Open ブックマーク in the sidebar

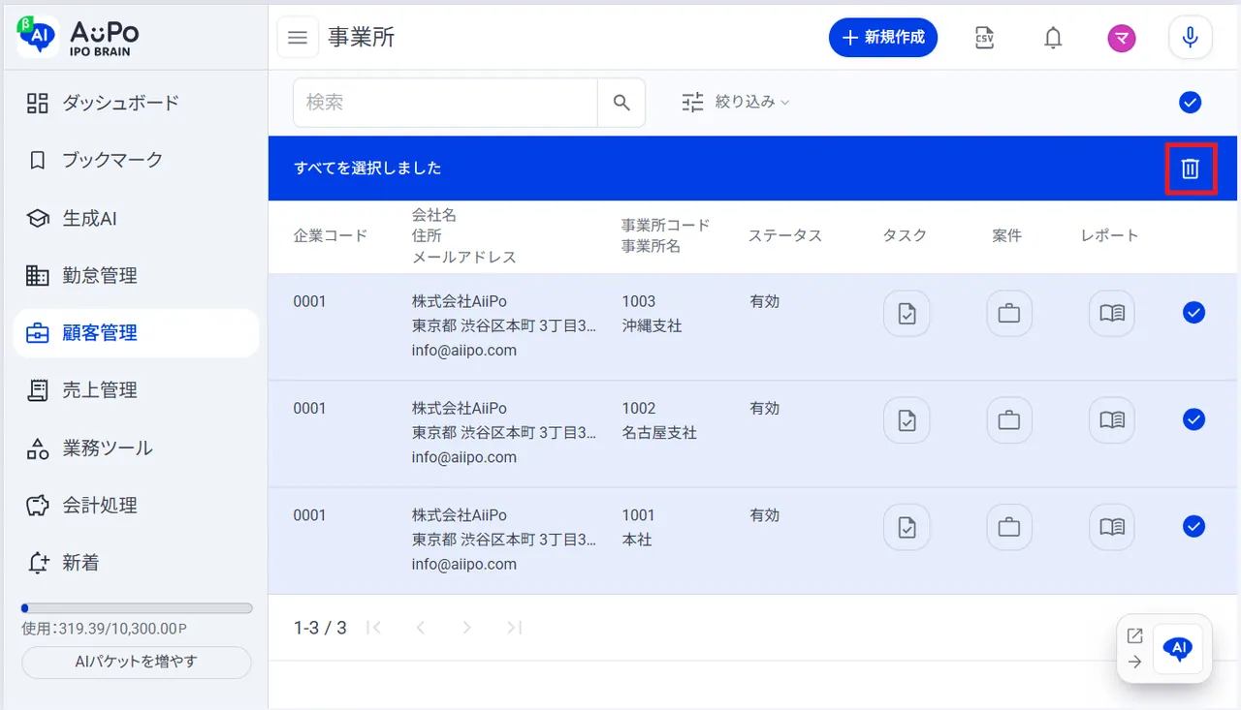(137, 161)
